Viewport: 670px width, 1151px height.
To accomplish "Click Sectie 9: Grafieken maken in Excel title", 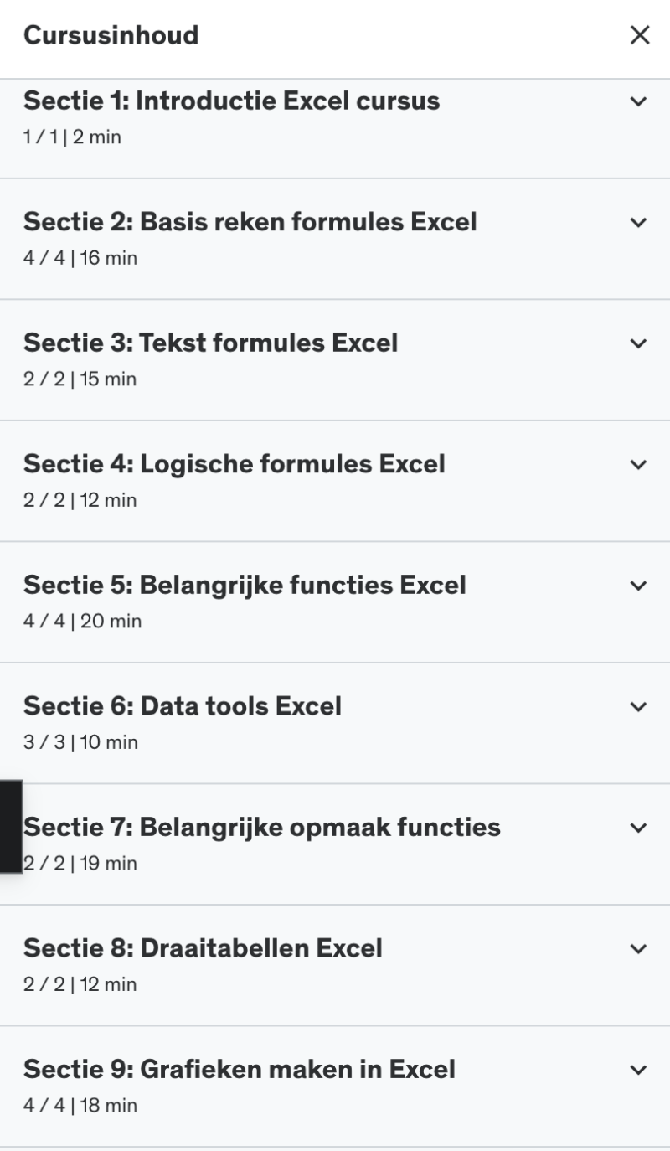I will [x=240, y=1069].
